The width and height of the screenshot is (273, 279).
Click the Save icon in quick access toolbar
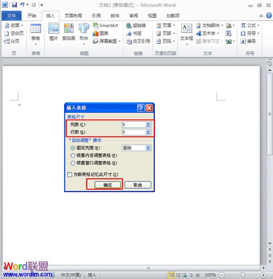[14, 5]
